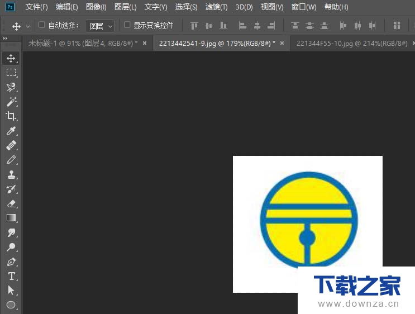Distribute bottom edges in options bar

tap(324, 26)
